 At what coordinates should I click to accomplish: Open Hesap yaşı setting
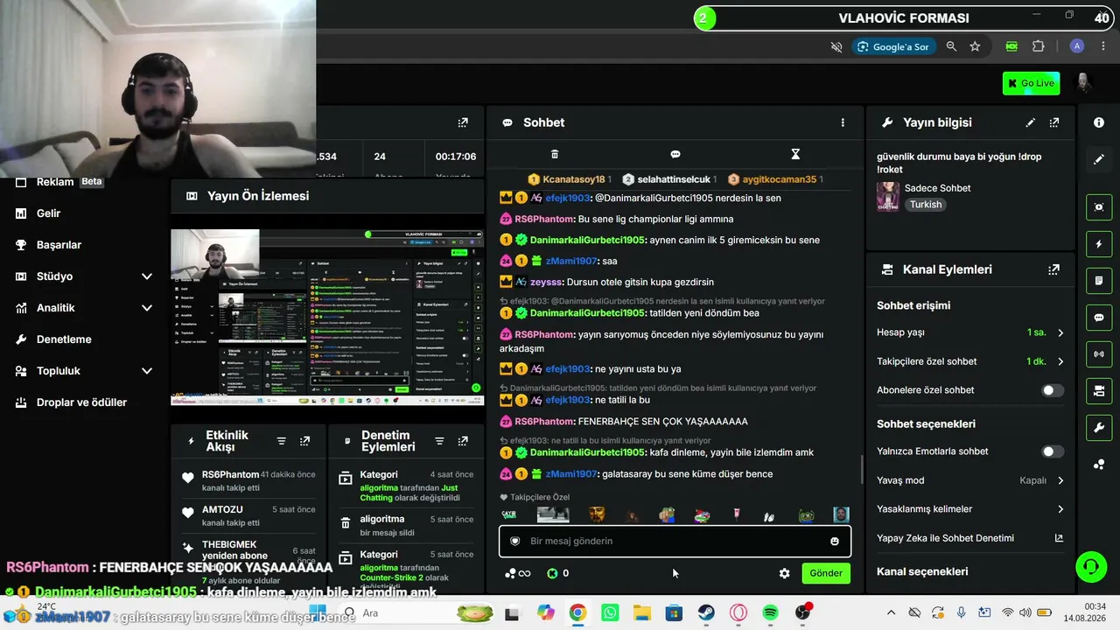tap(970, 332)
